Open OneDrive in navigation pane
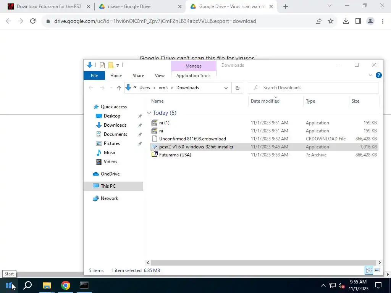This screenshot has height=293, width=391. click(x=110, y=174)
